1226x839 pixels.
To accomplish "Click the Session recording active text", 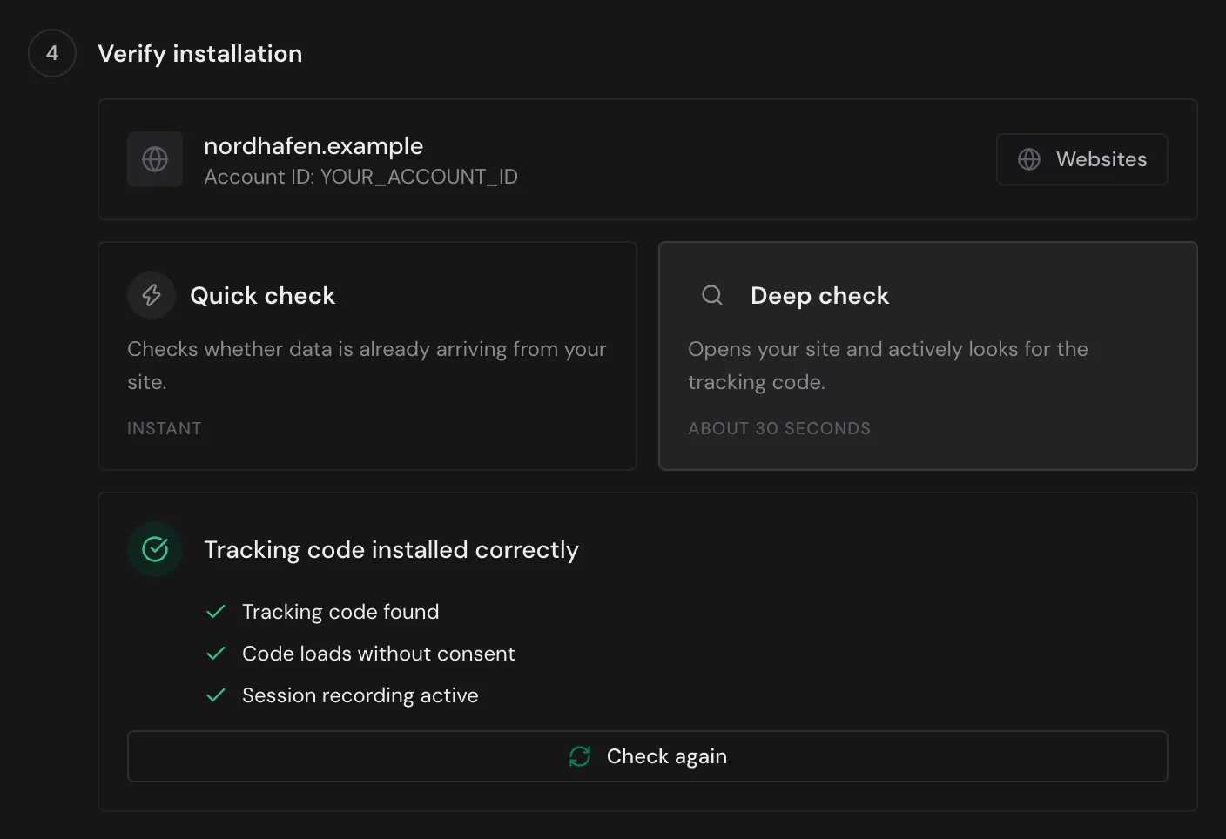I will pos(360,695).
